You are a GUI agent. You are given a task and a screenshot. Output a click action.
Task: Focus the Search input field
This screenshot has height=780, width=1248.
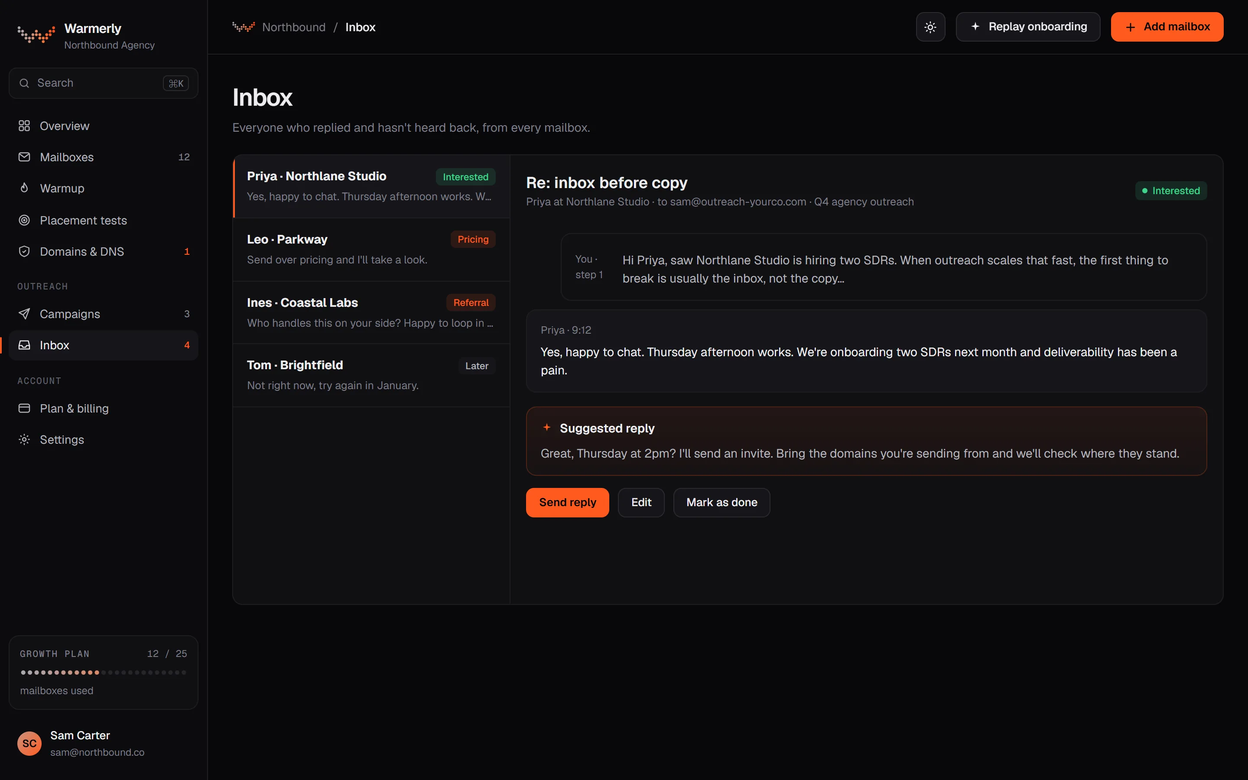pyautogui.click(x=104, y=83)
